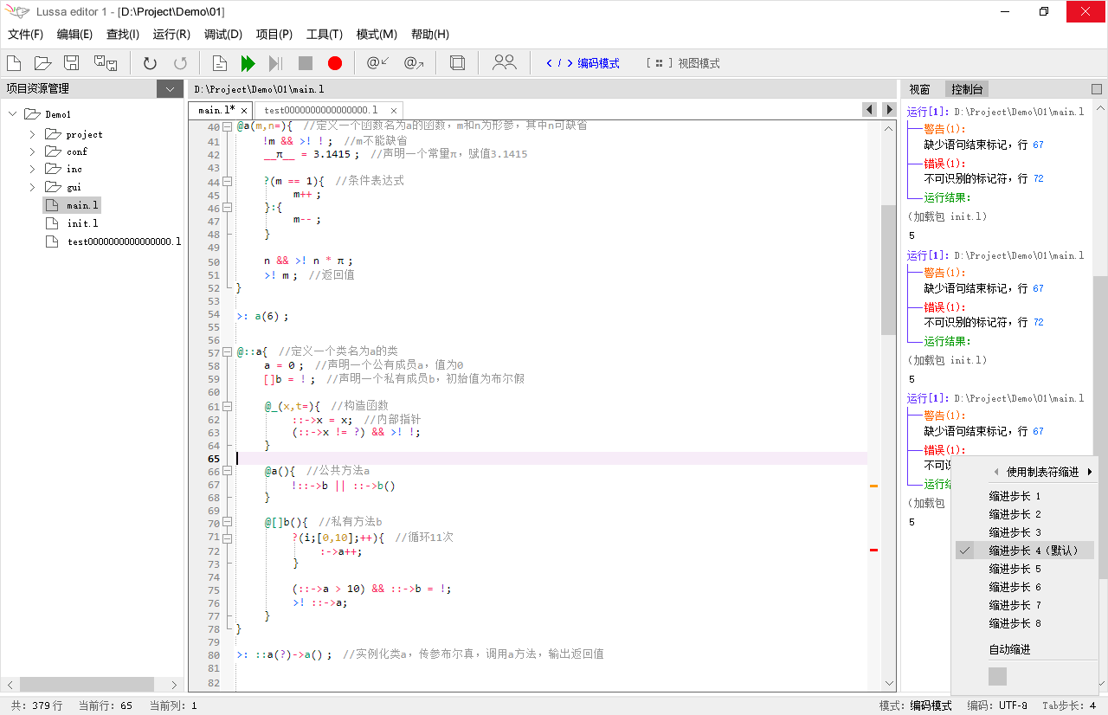Choose 缩进步长 2 in indent menu

pos(1015,514)
